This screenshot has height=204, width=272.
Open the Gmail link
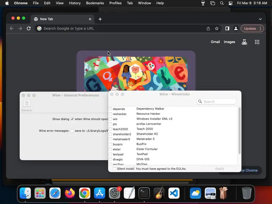(215, 42)
